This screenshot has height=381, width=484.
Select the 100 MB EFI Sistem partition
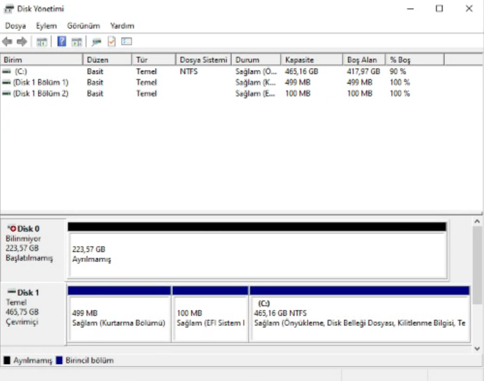click(210, 314)
